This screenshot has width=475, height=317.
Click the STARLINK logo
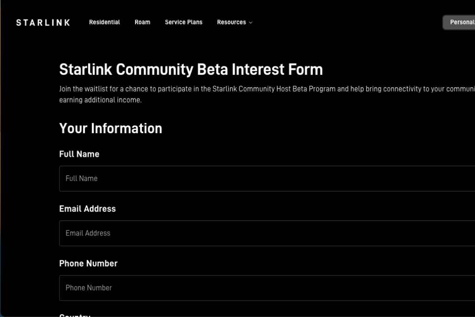click(x=43, y=22)
